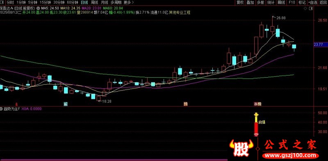Switch to the 15分钟 period tab

[x=45, y=2]
